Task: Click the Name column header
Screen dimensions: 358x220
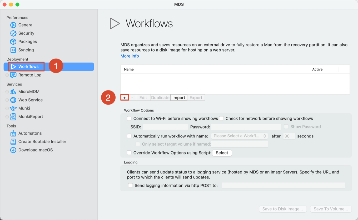Action: [x=209, y=69]
